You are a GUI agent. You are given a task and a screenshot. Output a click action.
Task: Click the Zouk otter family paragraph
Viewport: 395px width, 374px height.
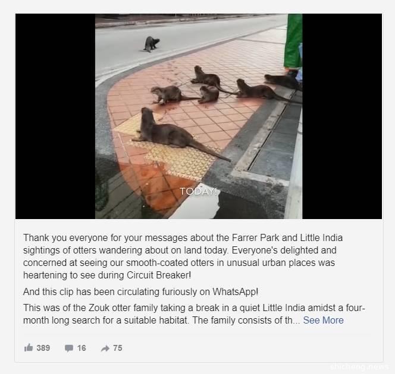point(194,314)
